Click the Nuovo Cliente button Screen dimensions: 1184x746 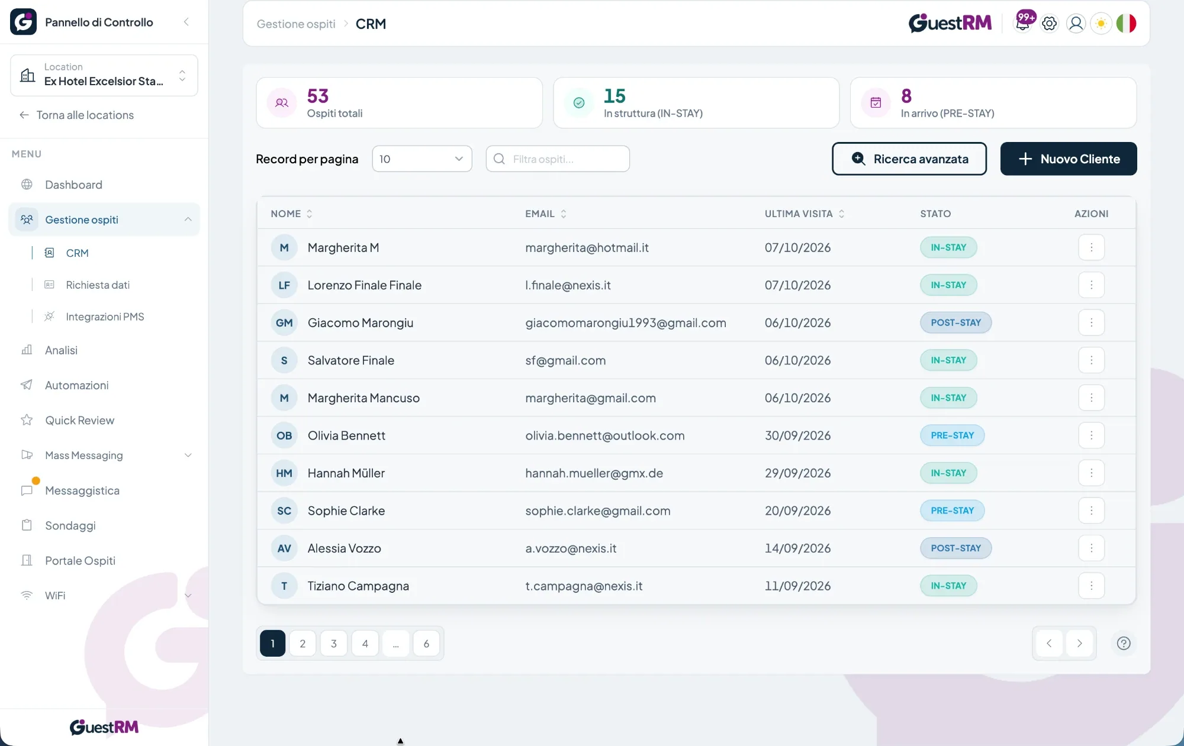(x=1068, y=159)
